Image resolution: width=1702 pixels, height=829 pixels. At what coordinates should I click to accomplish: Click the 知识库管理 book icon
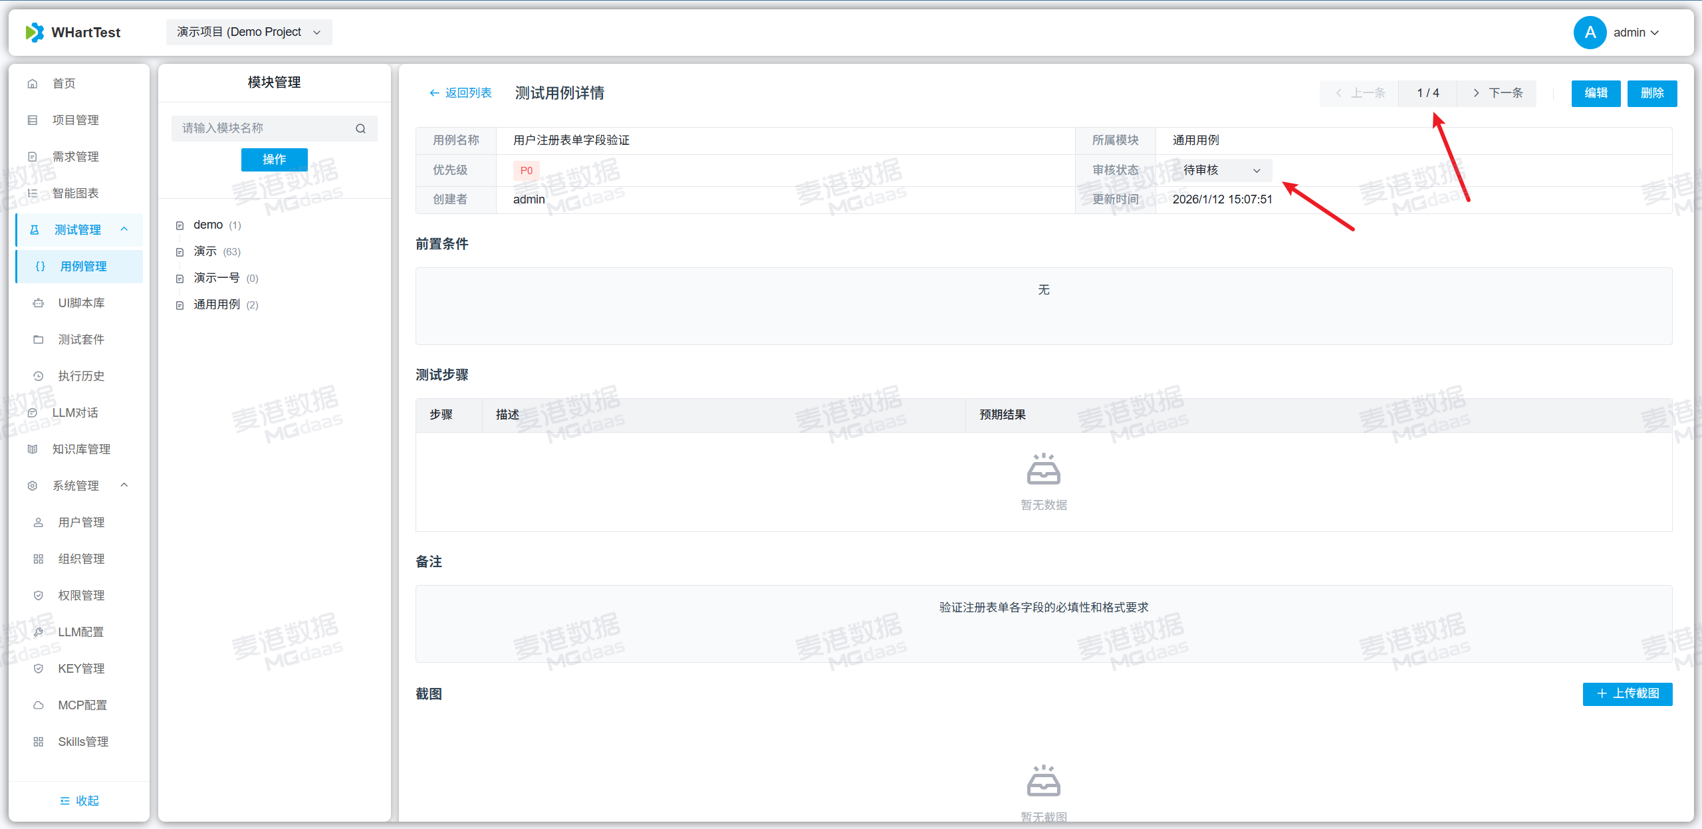(32, 449)
